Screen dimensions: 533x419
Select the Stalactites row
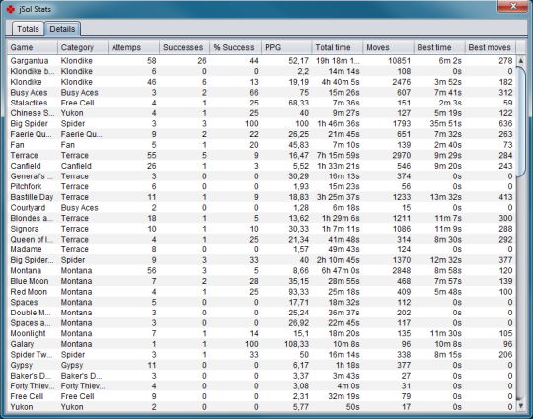[x=262, y=103]
